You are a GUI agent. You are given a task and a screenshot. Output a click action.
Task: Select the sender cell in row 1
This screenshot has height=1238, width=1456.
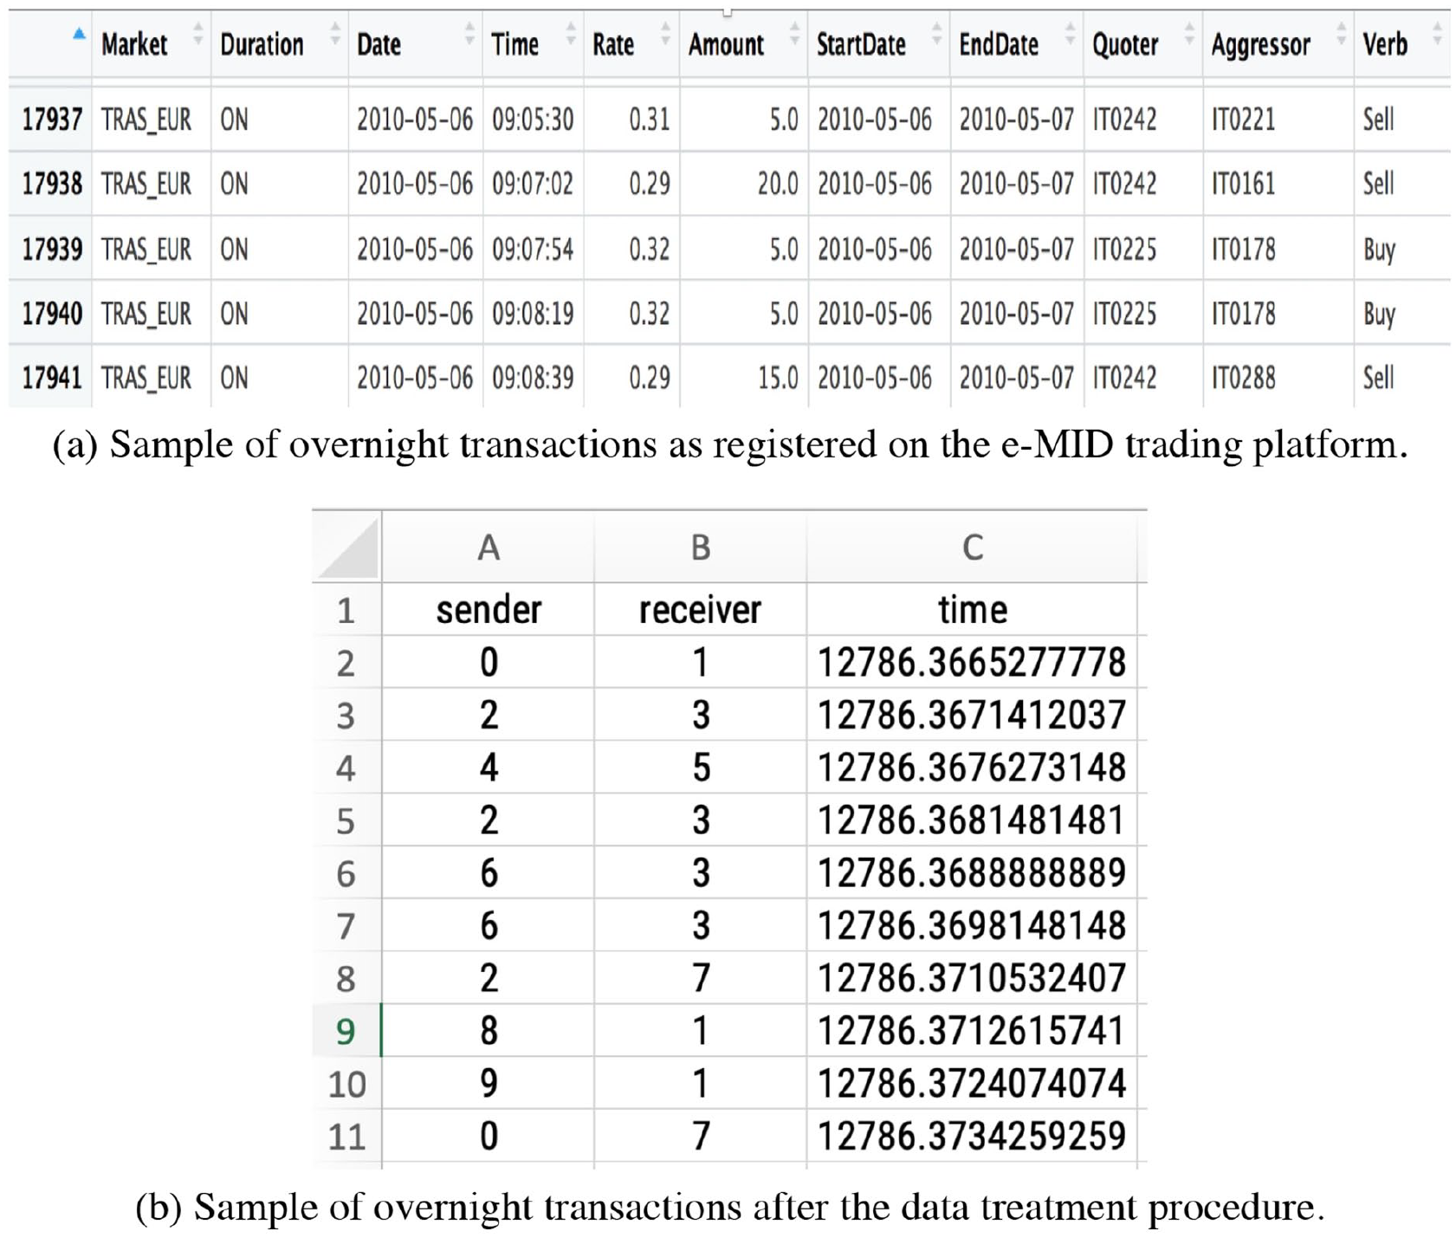(489, 609)
